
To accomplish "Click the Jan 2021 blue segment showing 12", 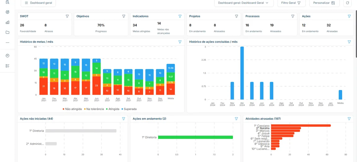I will pos(43,63).
